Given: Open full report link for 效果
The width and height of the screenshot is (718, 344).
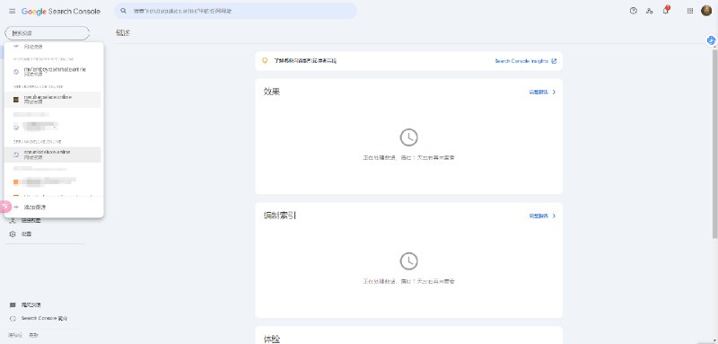Looking at the screenshot, I should [538, 93].
